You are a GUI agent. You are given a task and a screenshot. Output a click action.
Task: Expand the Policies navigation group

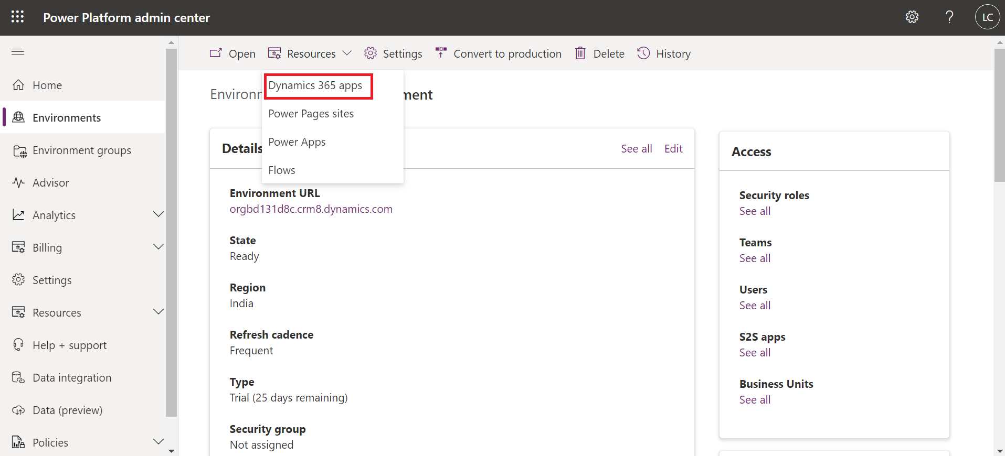(158, 442)
